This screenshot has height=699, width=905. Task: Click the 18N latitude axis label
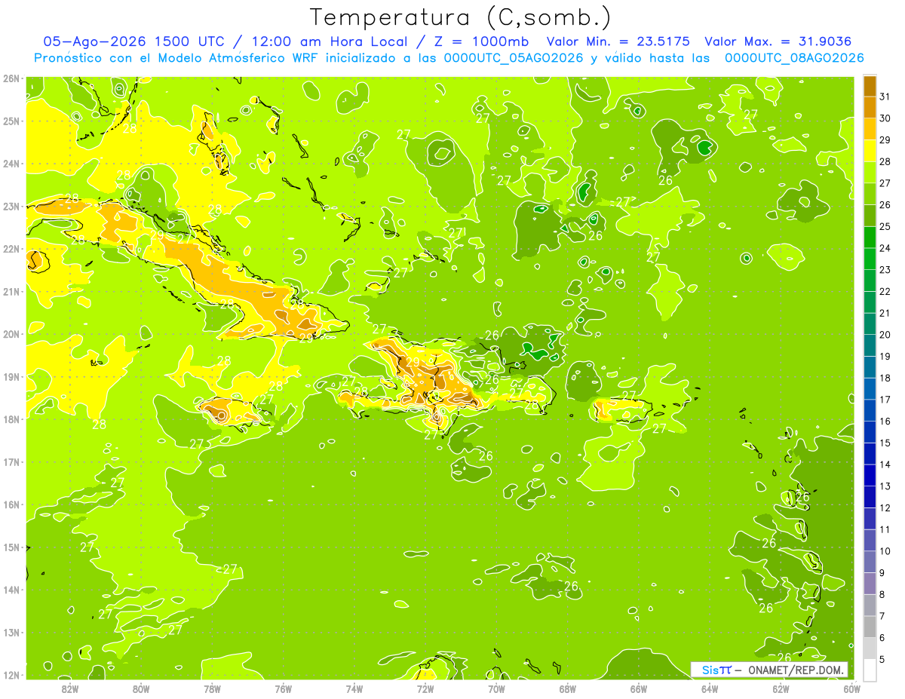click(11, 419)
